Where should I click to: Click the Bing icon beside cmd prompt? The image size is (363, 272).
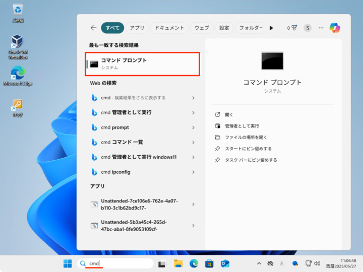(x=94, y=127)
